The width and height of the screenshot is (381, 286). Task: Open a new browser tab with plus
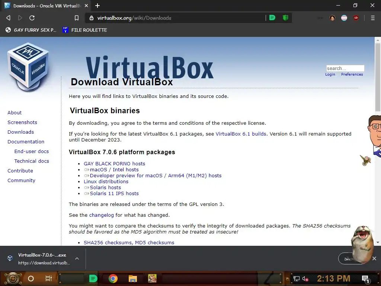tap(97, 6)
